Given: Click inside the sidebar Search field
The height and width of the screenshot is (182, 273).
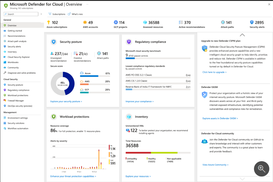Looking at the screenshot, I should pos(21,14).
